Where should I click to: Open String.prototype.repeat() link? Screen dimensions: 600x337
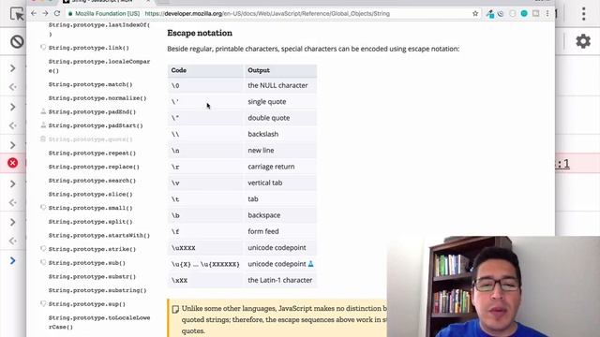[92, 154]
